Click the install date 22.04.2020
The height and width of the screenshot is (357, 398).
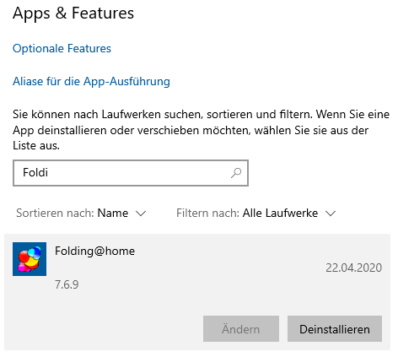click(353, 268)
